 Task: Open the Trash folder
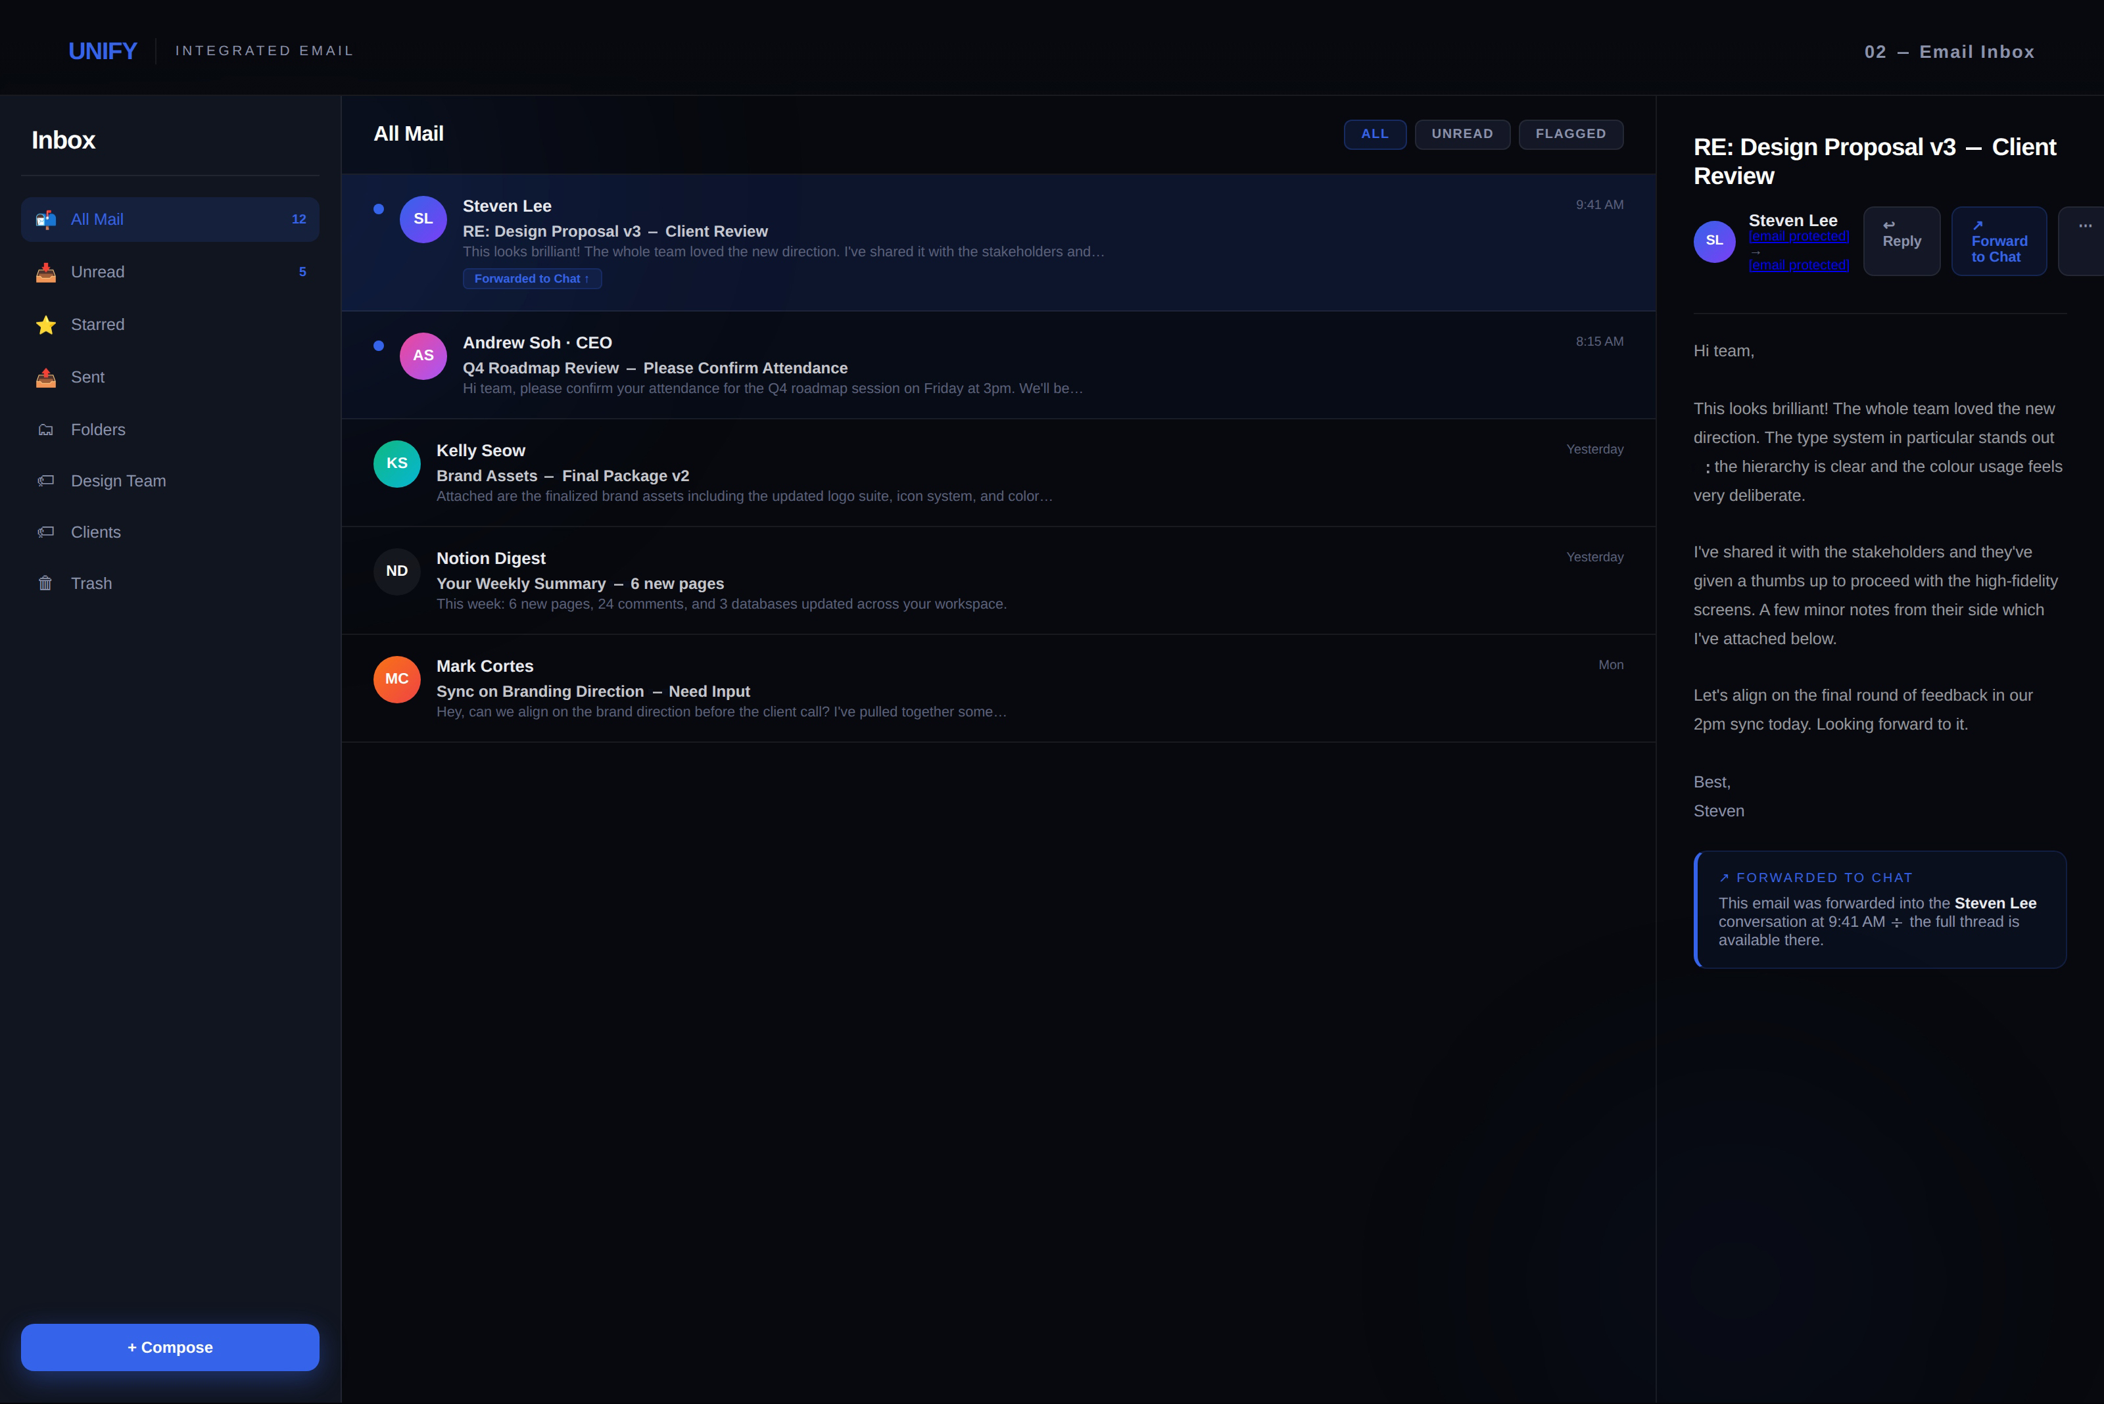[170, 584]
